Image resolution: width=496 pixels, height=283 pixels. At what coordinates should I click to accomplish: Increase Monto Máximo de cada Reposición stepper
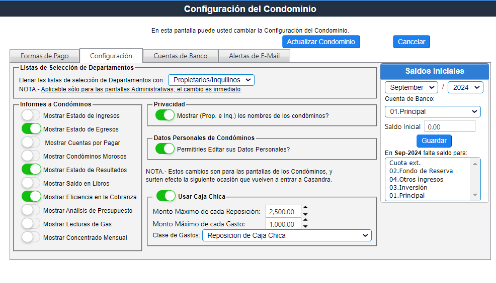pyautogui.click(x=305, y=208)
